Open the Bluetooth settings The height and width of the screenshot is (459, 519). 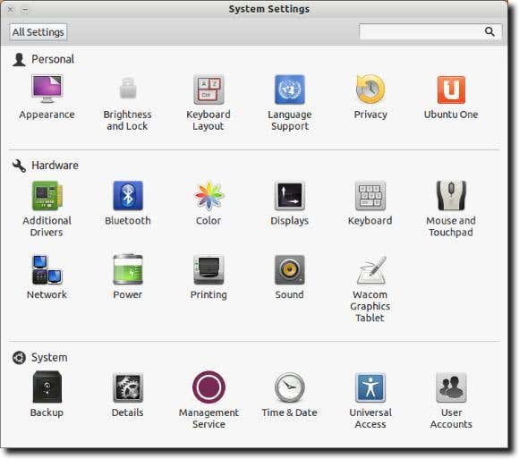tap(128, 203)
